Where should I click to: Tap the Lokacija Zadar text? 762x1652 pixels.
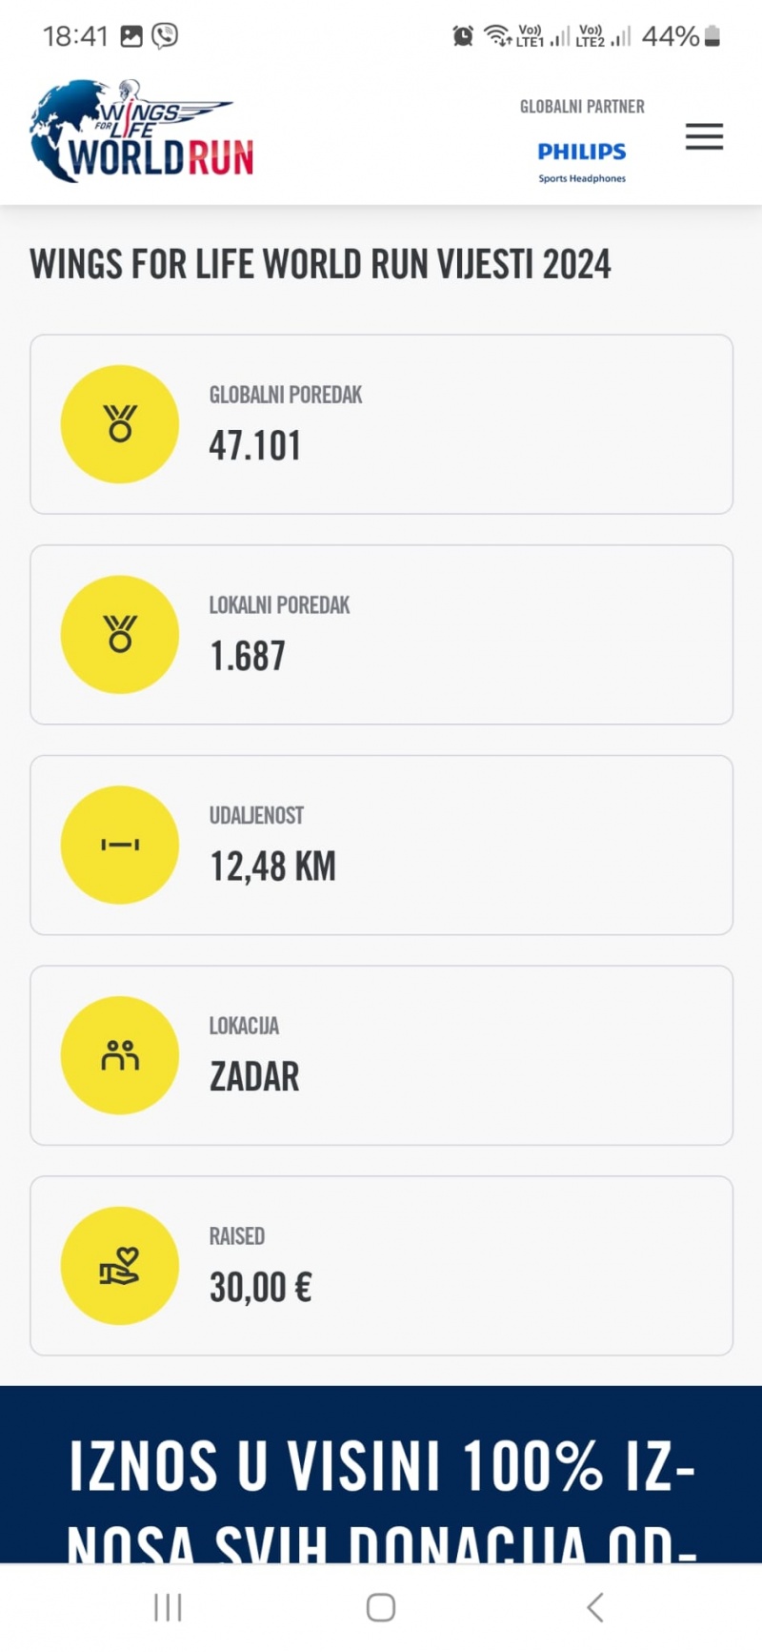point(254,1077)
